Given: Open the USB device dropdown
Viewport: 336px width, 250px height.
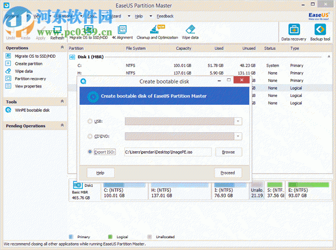Looking at the screenshot, I should point(238,121).
